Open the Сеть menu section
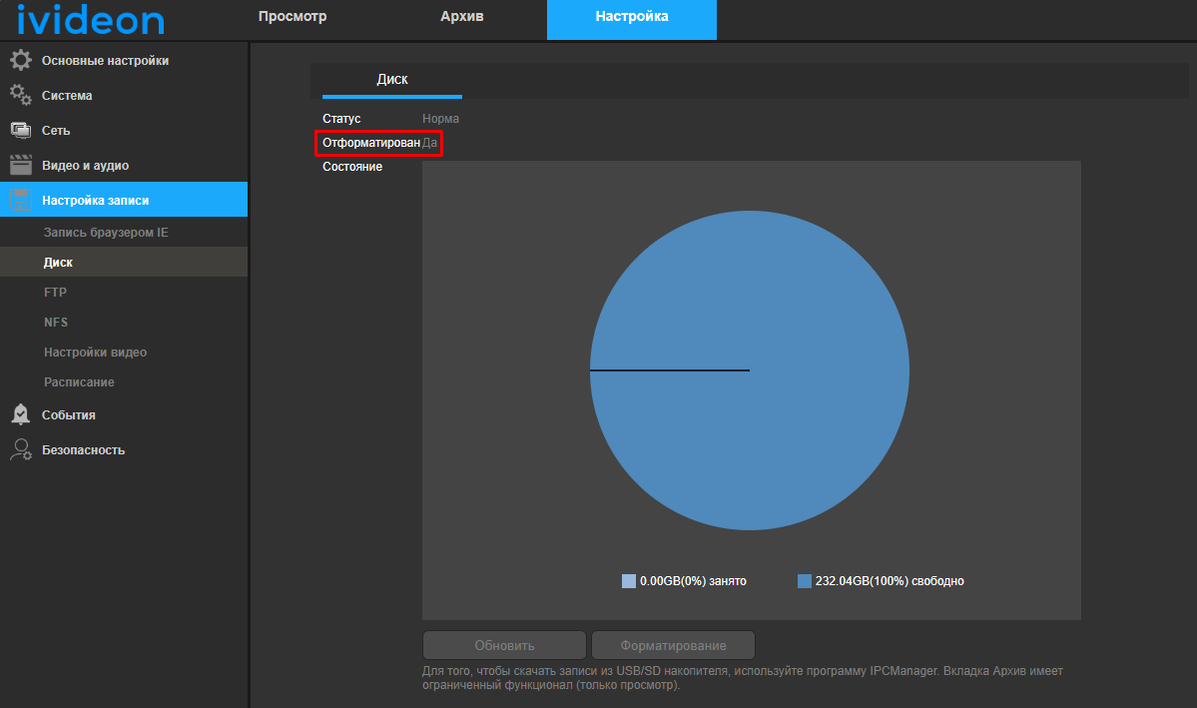The width and height of the screenshot is (1197, 708). click(124, 131)
